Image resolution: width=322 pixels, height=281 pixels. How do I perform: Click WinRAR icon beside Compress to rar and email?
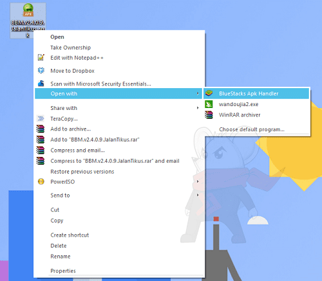(x=41, y=161)
